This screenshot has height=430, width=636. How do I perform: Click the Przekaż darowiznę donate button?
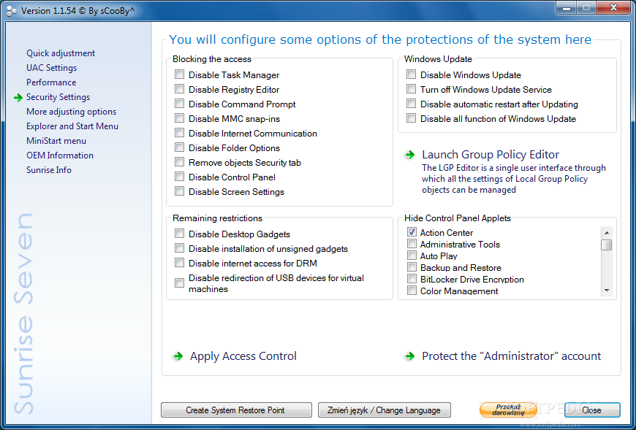[508, 410]
